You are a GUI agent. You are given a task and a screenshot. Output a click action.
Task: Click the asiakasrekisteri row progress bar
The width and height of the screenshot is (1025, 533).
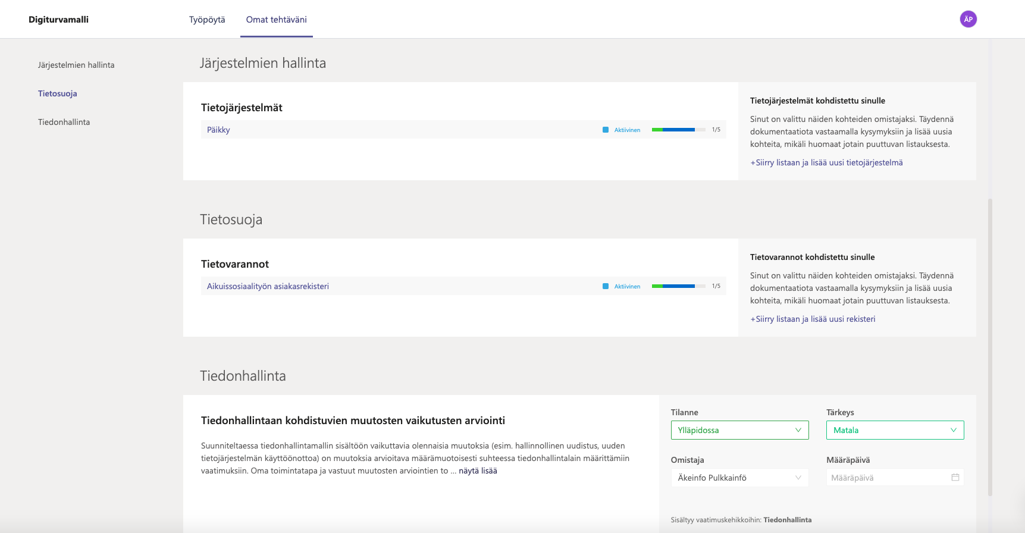pyautogui.click(x=679, y=286)
